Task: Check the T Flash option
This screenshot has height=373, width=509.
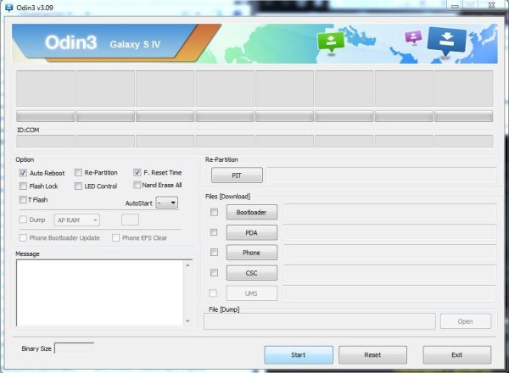Action: 23,199
